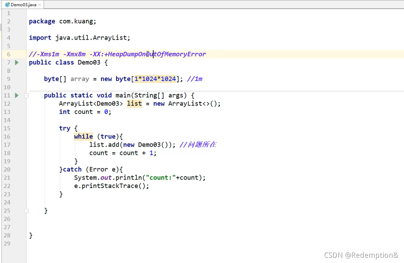Click the highlighted 'list' variable on line 12
The image size is (404, 263).
click(134, 104)
